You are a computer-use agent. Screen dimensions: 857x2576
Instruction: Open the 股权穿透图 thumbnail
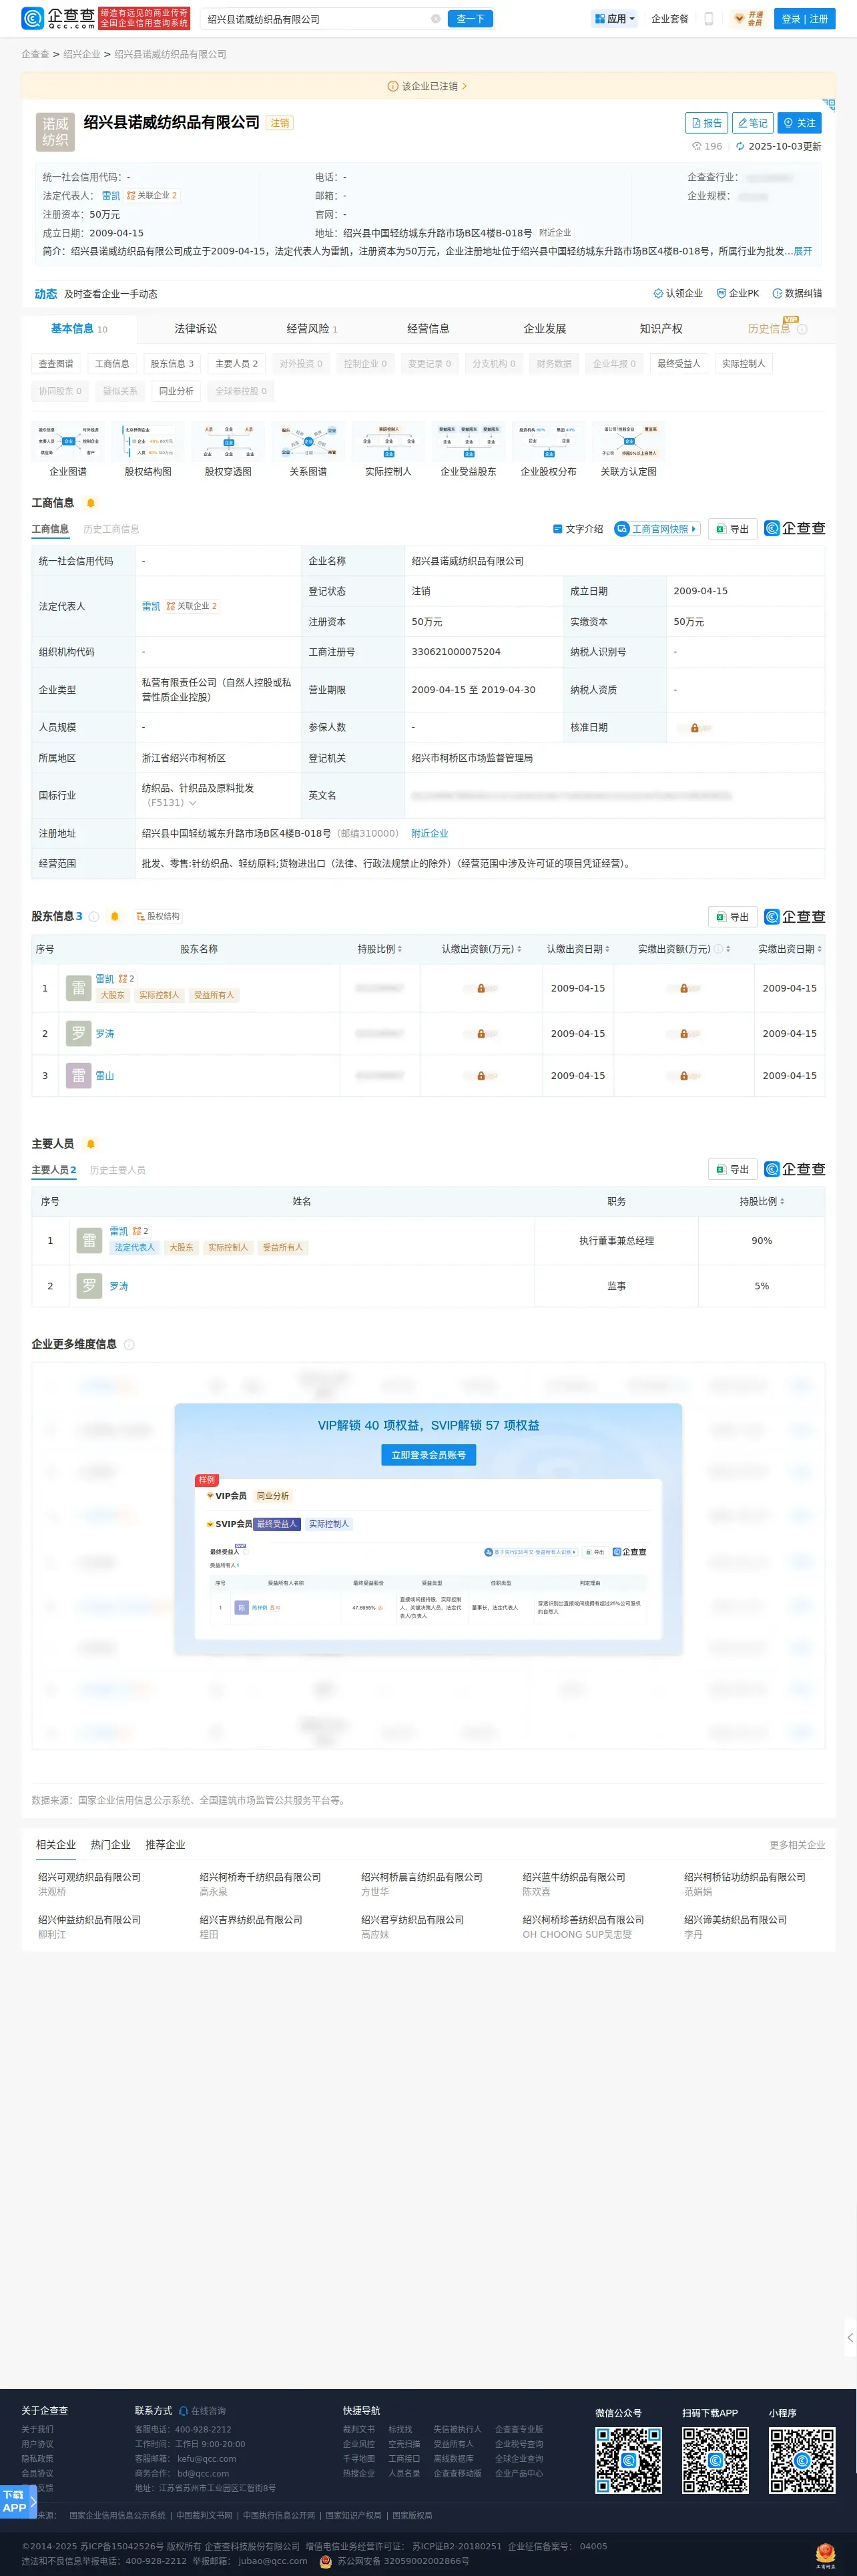point(228,449)
